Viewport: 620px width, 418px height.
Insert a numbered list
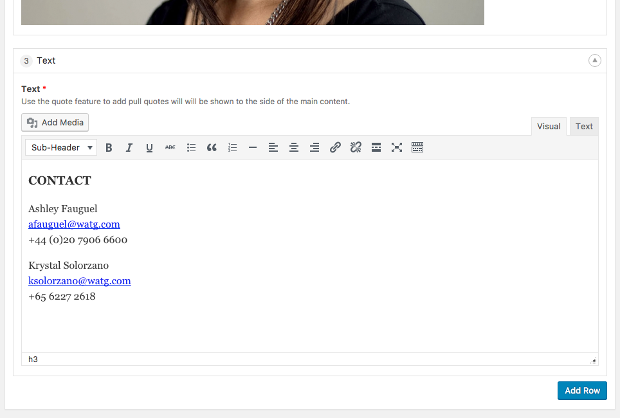coord(232,148)
